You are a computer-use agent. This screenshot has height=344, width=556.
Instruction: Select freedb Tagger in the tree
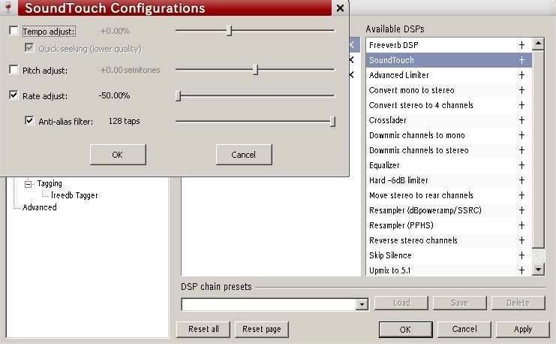click(74, 195)
